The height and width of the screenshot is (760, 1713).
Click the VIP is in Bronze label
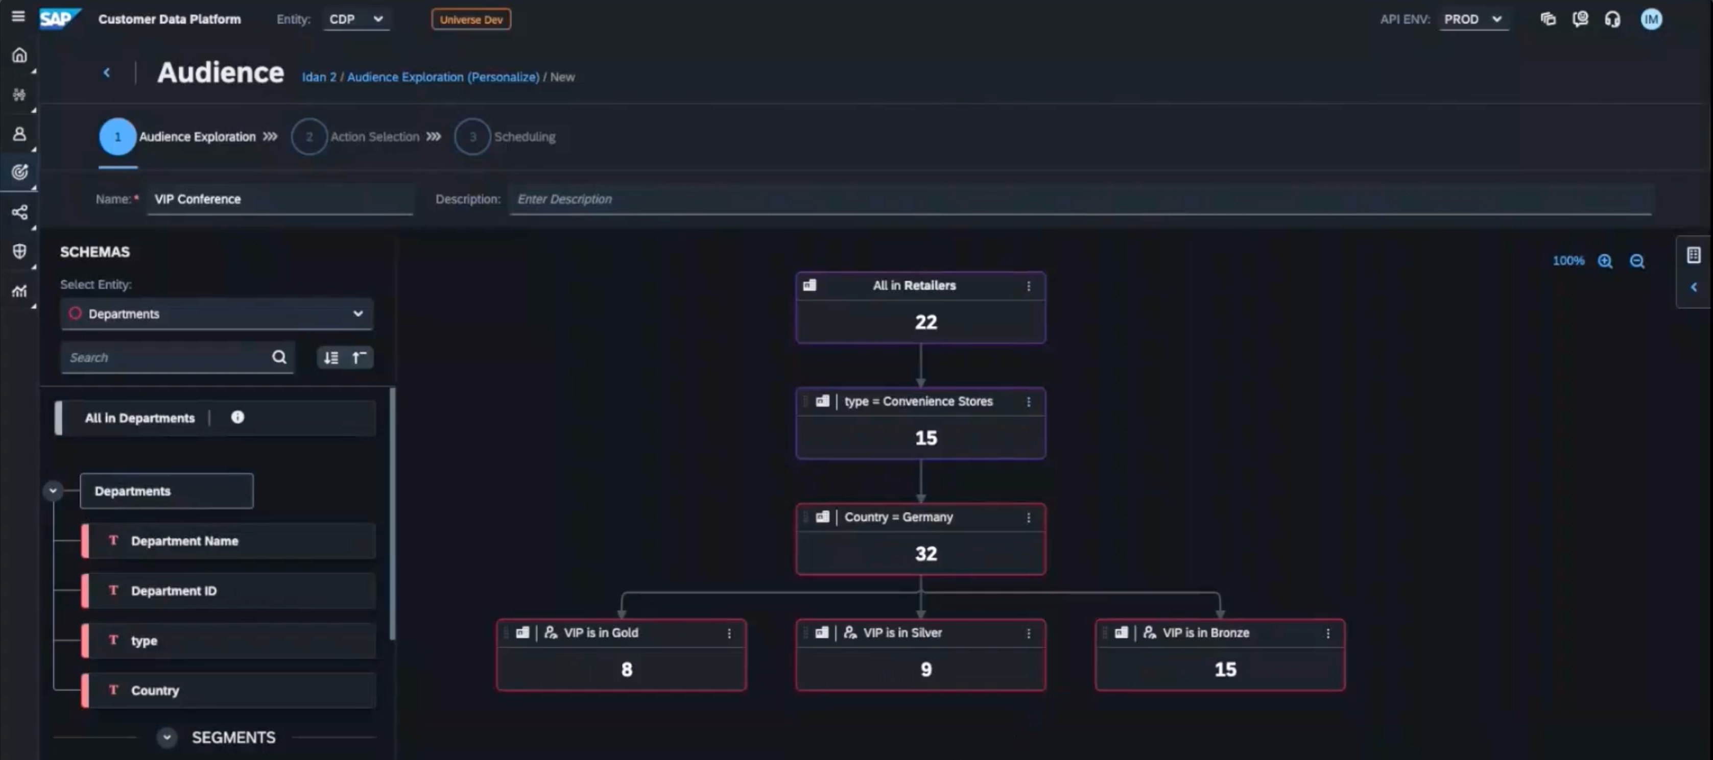(x=1206, y=632)
